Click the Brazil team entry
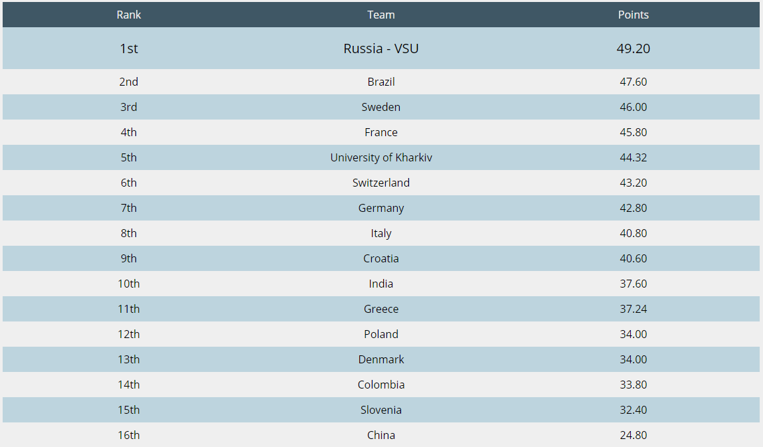Image resolution: width=763 pixels, height=447 pixels. point(381,82)
